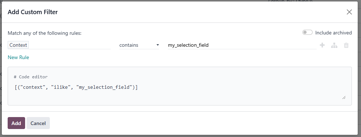Click the 'Match any of the following rules' text
Image resolution: width=361 pixels, height=137 pixels.
point(45,33)
